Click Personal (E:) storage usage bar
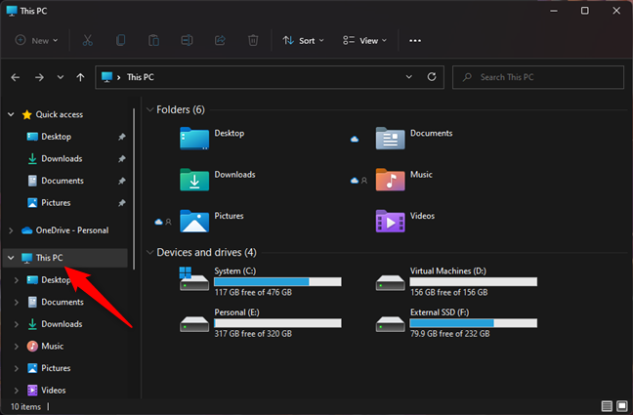 pyautogui.click(x=277, y=323)
